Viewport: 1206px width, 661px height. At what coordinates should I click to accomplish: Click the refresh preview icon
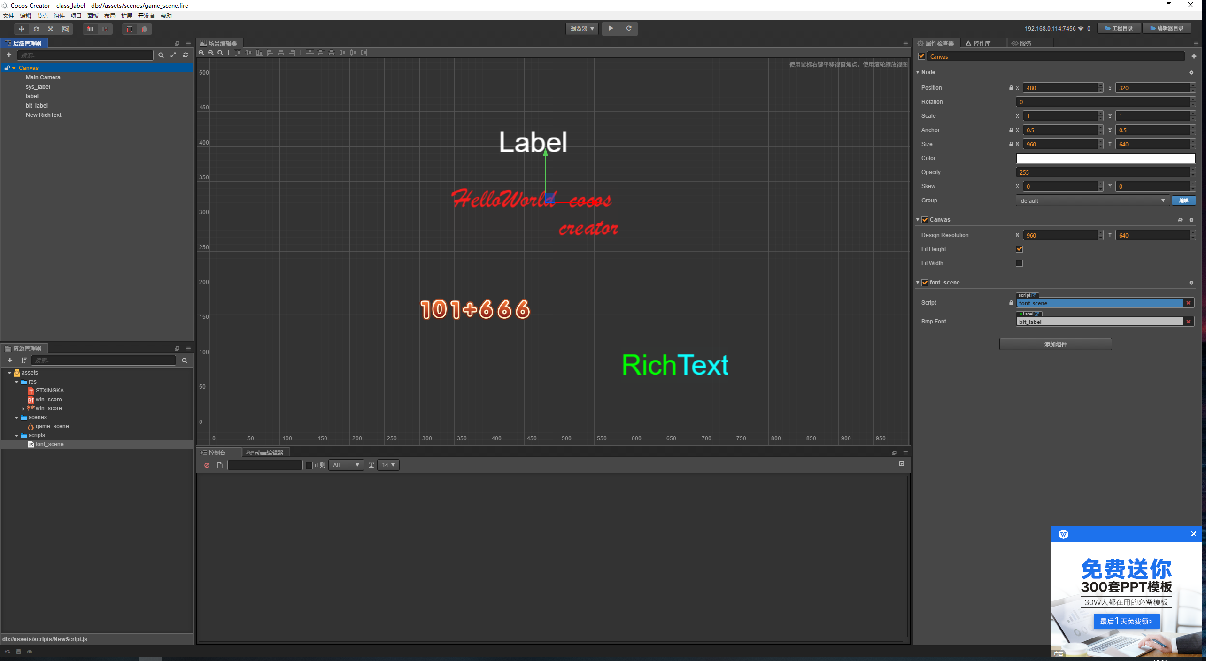(629, 28)
